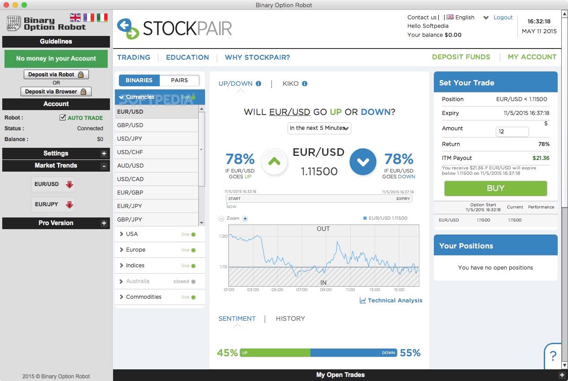The width and height of the screenshot is (568, 381).
Task: Expand the Settings panel
Action: tap(104, 154)
